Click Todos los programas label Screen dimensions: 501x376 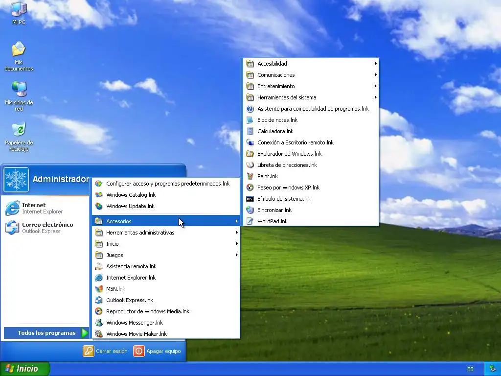coord(46,333)
